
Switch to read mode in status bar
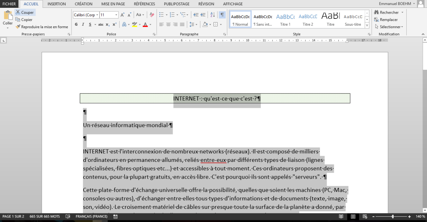click(x=341, y=216)
